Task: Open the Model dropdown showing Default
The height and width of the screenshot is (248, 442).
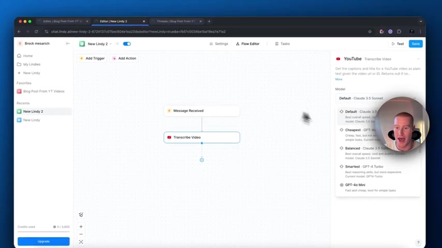Action: point(378,98)
